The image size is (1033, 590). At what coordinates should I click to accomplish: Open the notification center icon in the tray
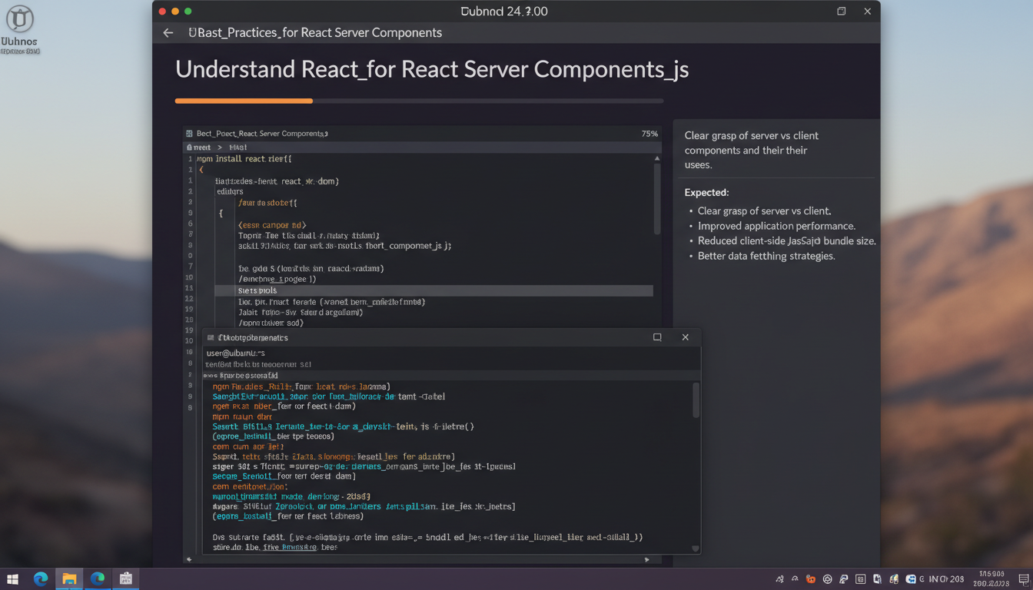pyautogui.click(x=1024, y=579)
